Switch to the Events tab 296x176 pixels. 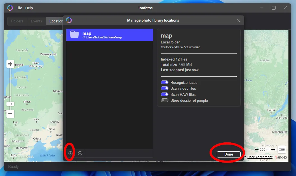tap(36, 21)
